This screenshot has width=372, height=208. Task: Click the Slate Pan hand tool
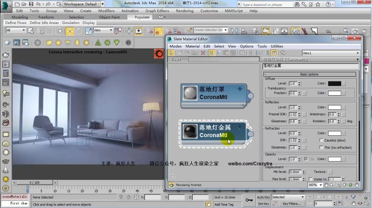[326, 185]
